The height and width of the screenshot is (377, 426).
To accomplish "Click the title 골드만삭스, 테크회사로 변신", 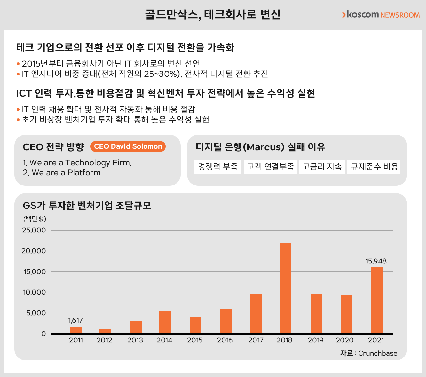I will [213, 14].
